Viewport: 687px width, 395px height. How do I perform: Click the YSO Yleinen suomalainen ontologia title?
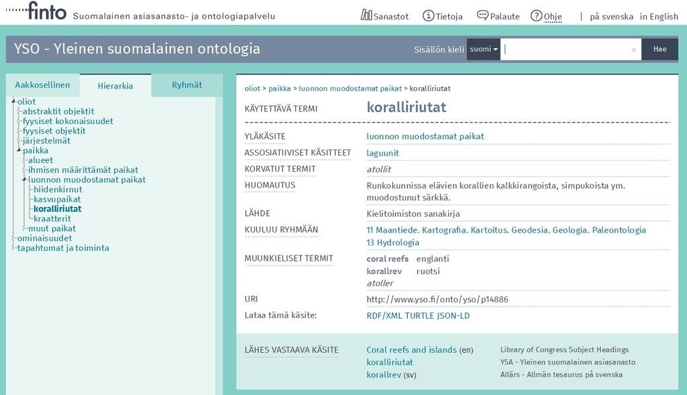pyautogui.click(x=137, y=48)
